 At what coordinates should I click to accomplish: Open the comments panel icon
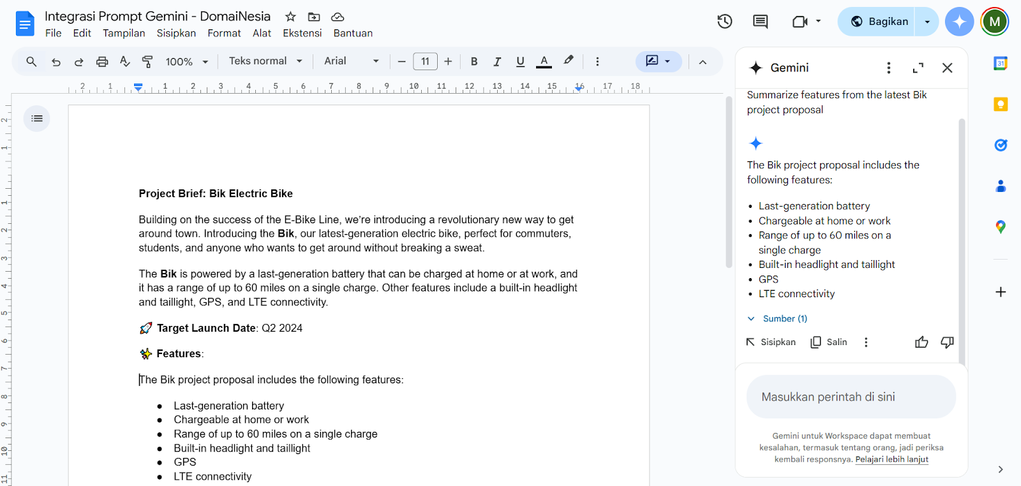[760, 22]
